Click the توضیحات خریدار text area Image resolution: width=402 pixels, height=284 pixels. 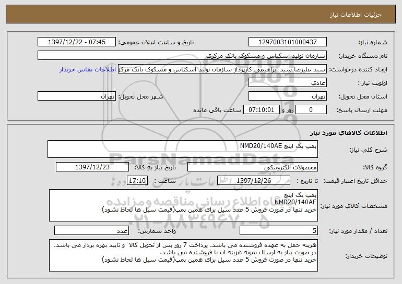point(183,255)
